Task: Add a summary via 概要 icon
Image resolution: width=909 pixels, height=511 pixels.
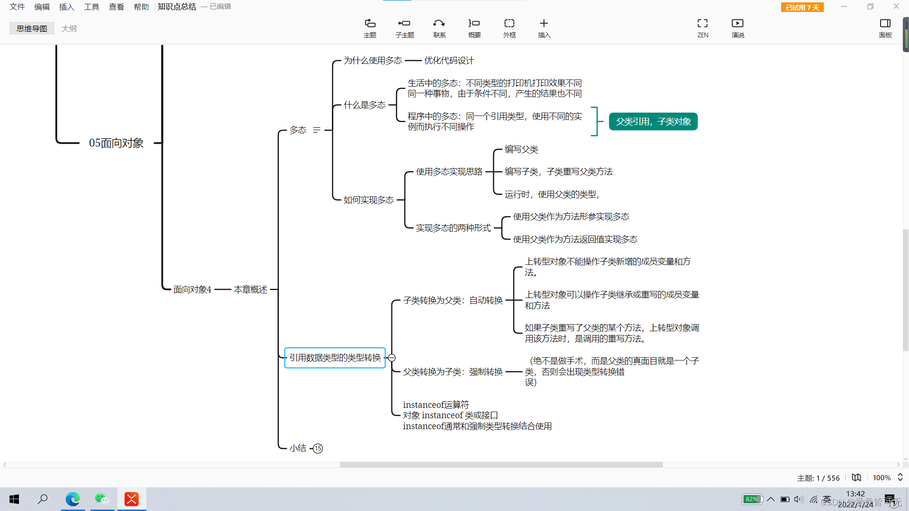Action: coord(474,28)
